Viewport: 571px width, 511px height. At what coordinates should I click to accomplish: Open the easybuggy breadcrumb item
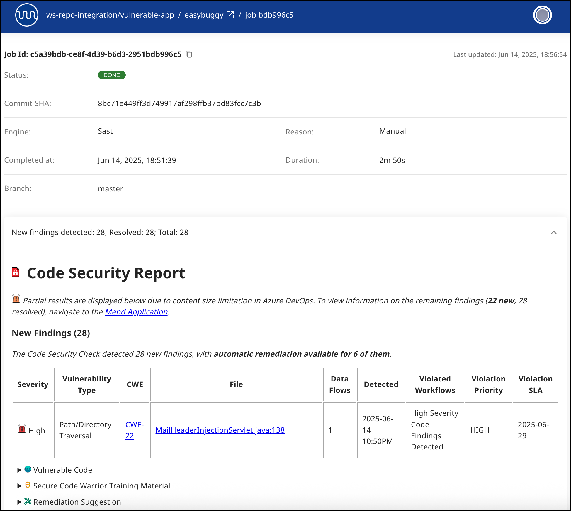204,15
